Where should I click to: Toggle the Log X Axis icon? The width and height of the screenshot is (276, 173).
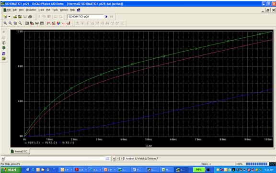point(27,23)
